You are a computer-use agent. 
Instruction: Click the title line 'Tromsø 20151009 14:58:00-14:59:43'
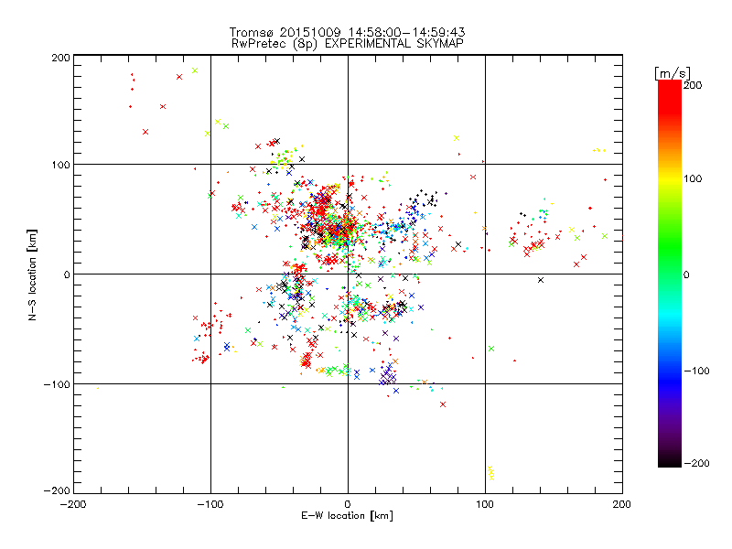347,32
